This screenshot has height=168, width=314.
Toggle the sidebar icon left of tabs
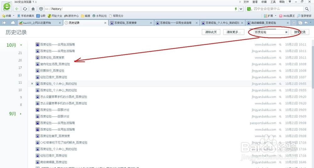(4, 23)
